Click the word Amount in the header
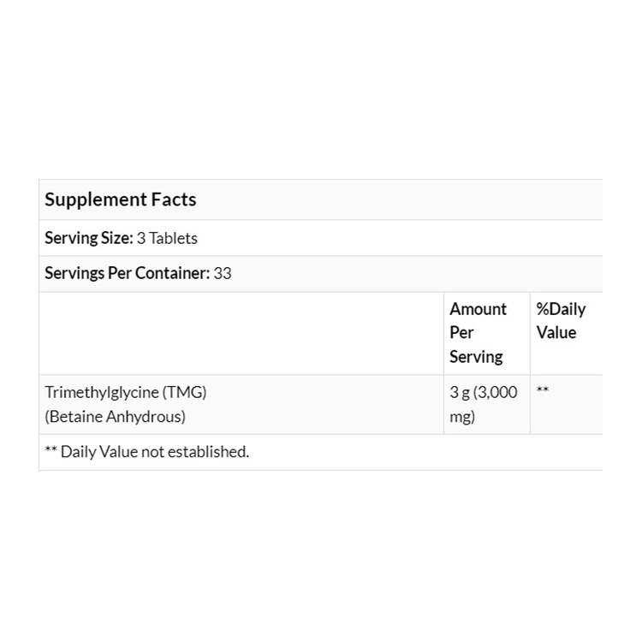The height and width of the screenshot is (642, 642). 478,309
